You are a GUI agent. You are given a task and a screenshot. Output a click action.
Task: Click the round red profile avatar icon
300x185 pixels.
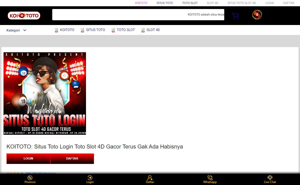coord(257,15)
